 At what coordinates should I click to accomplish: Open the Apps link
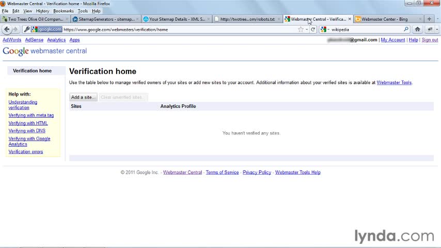click(74, 40)
